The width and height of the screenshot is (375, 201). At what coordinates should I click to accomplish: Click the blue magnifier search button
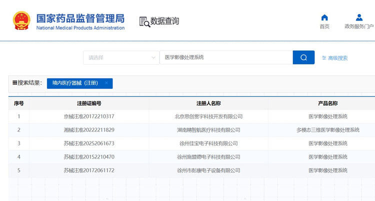click(x=303, y=57)
